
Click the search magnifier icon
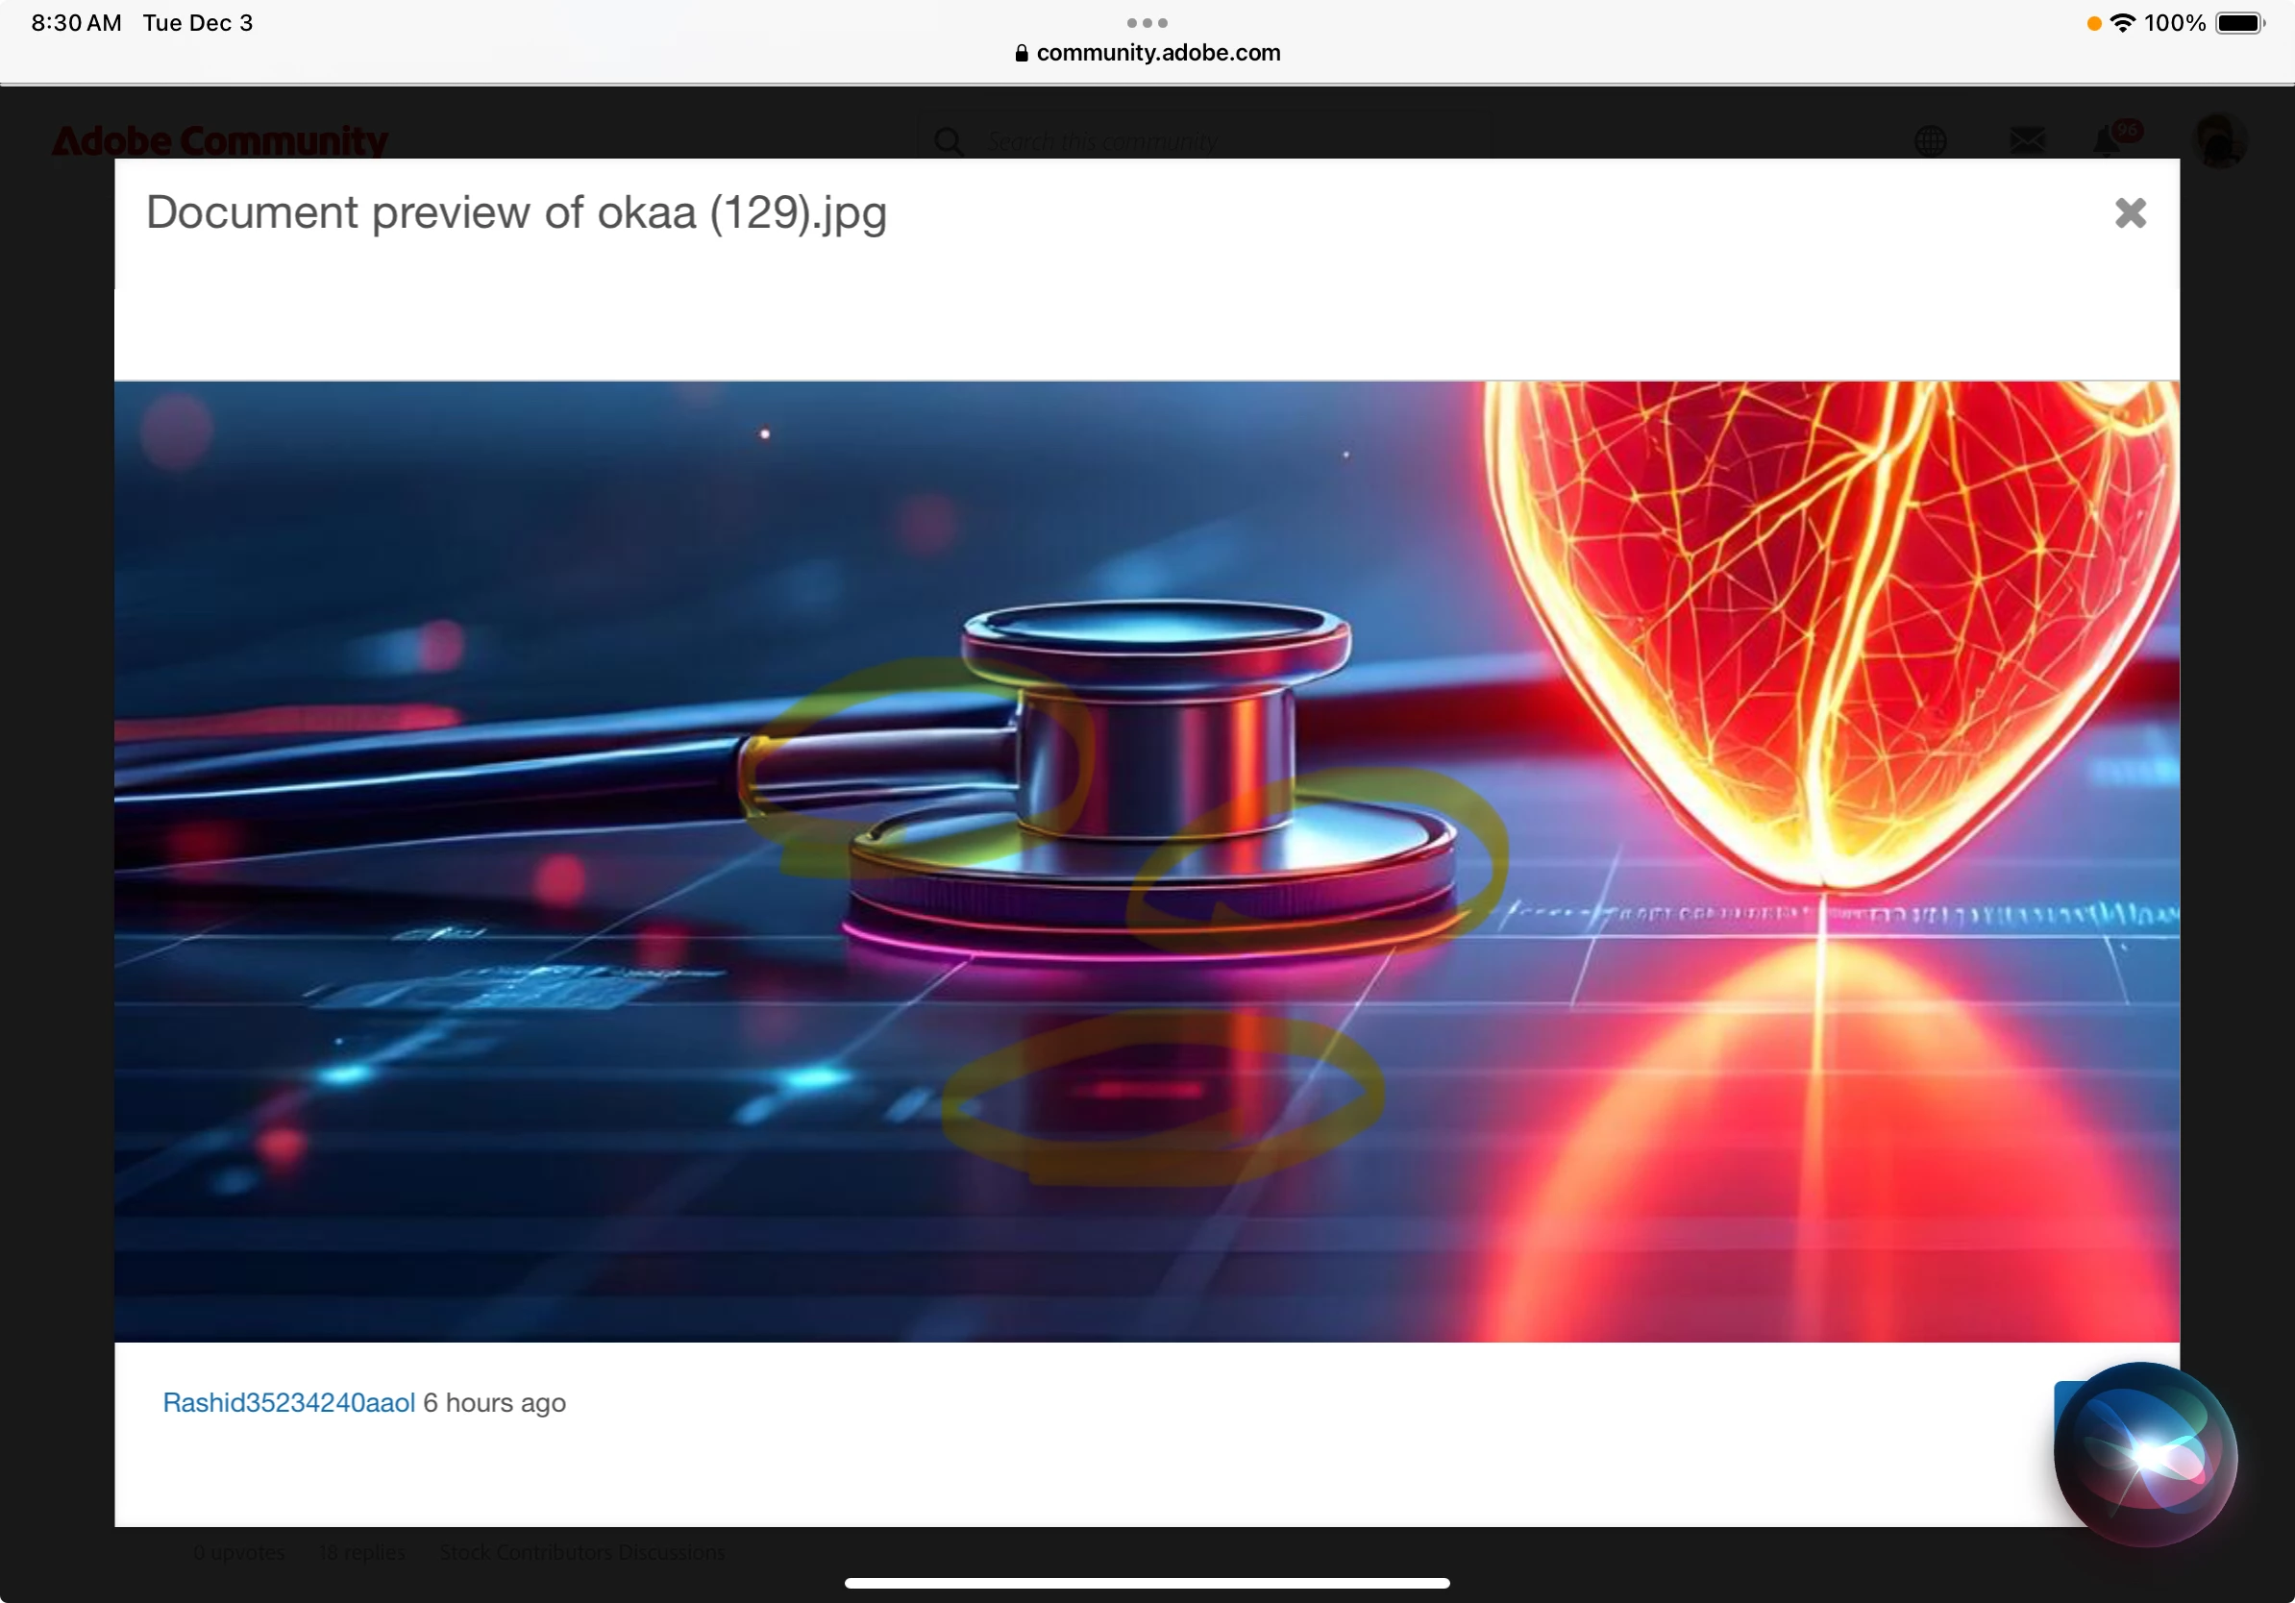pos(949,142)
